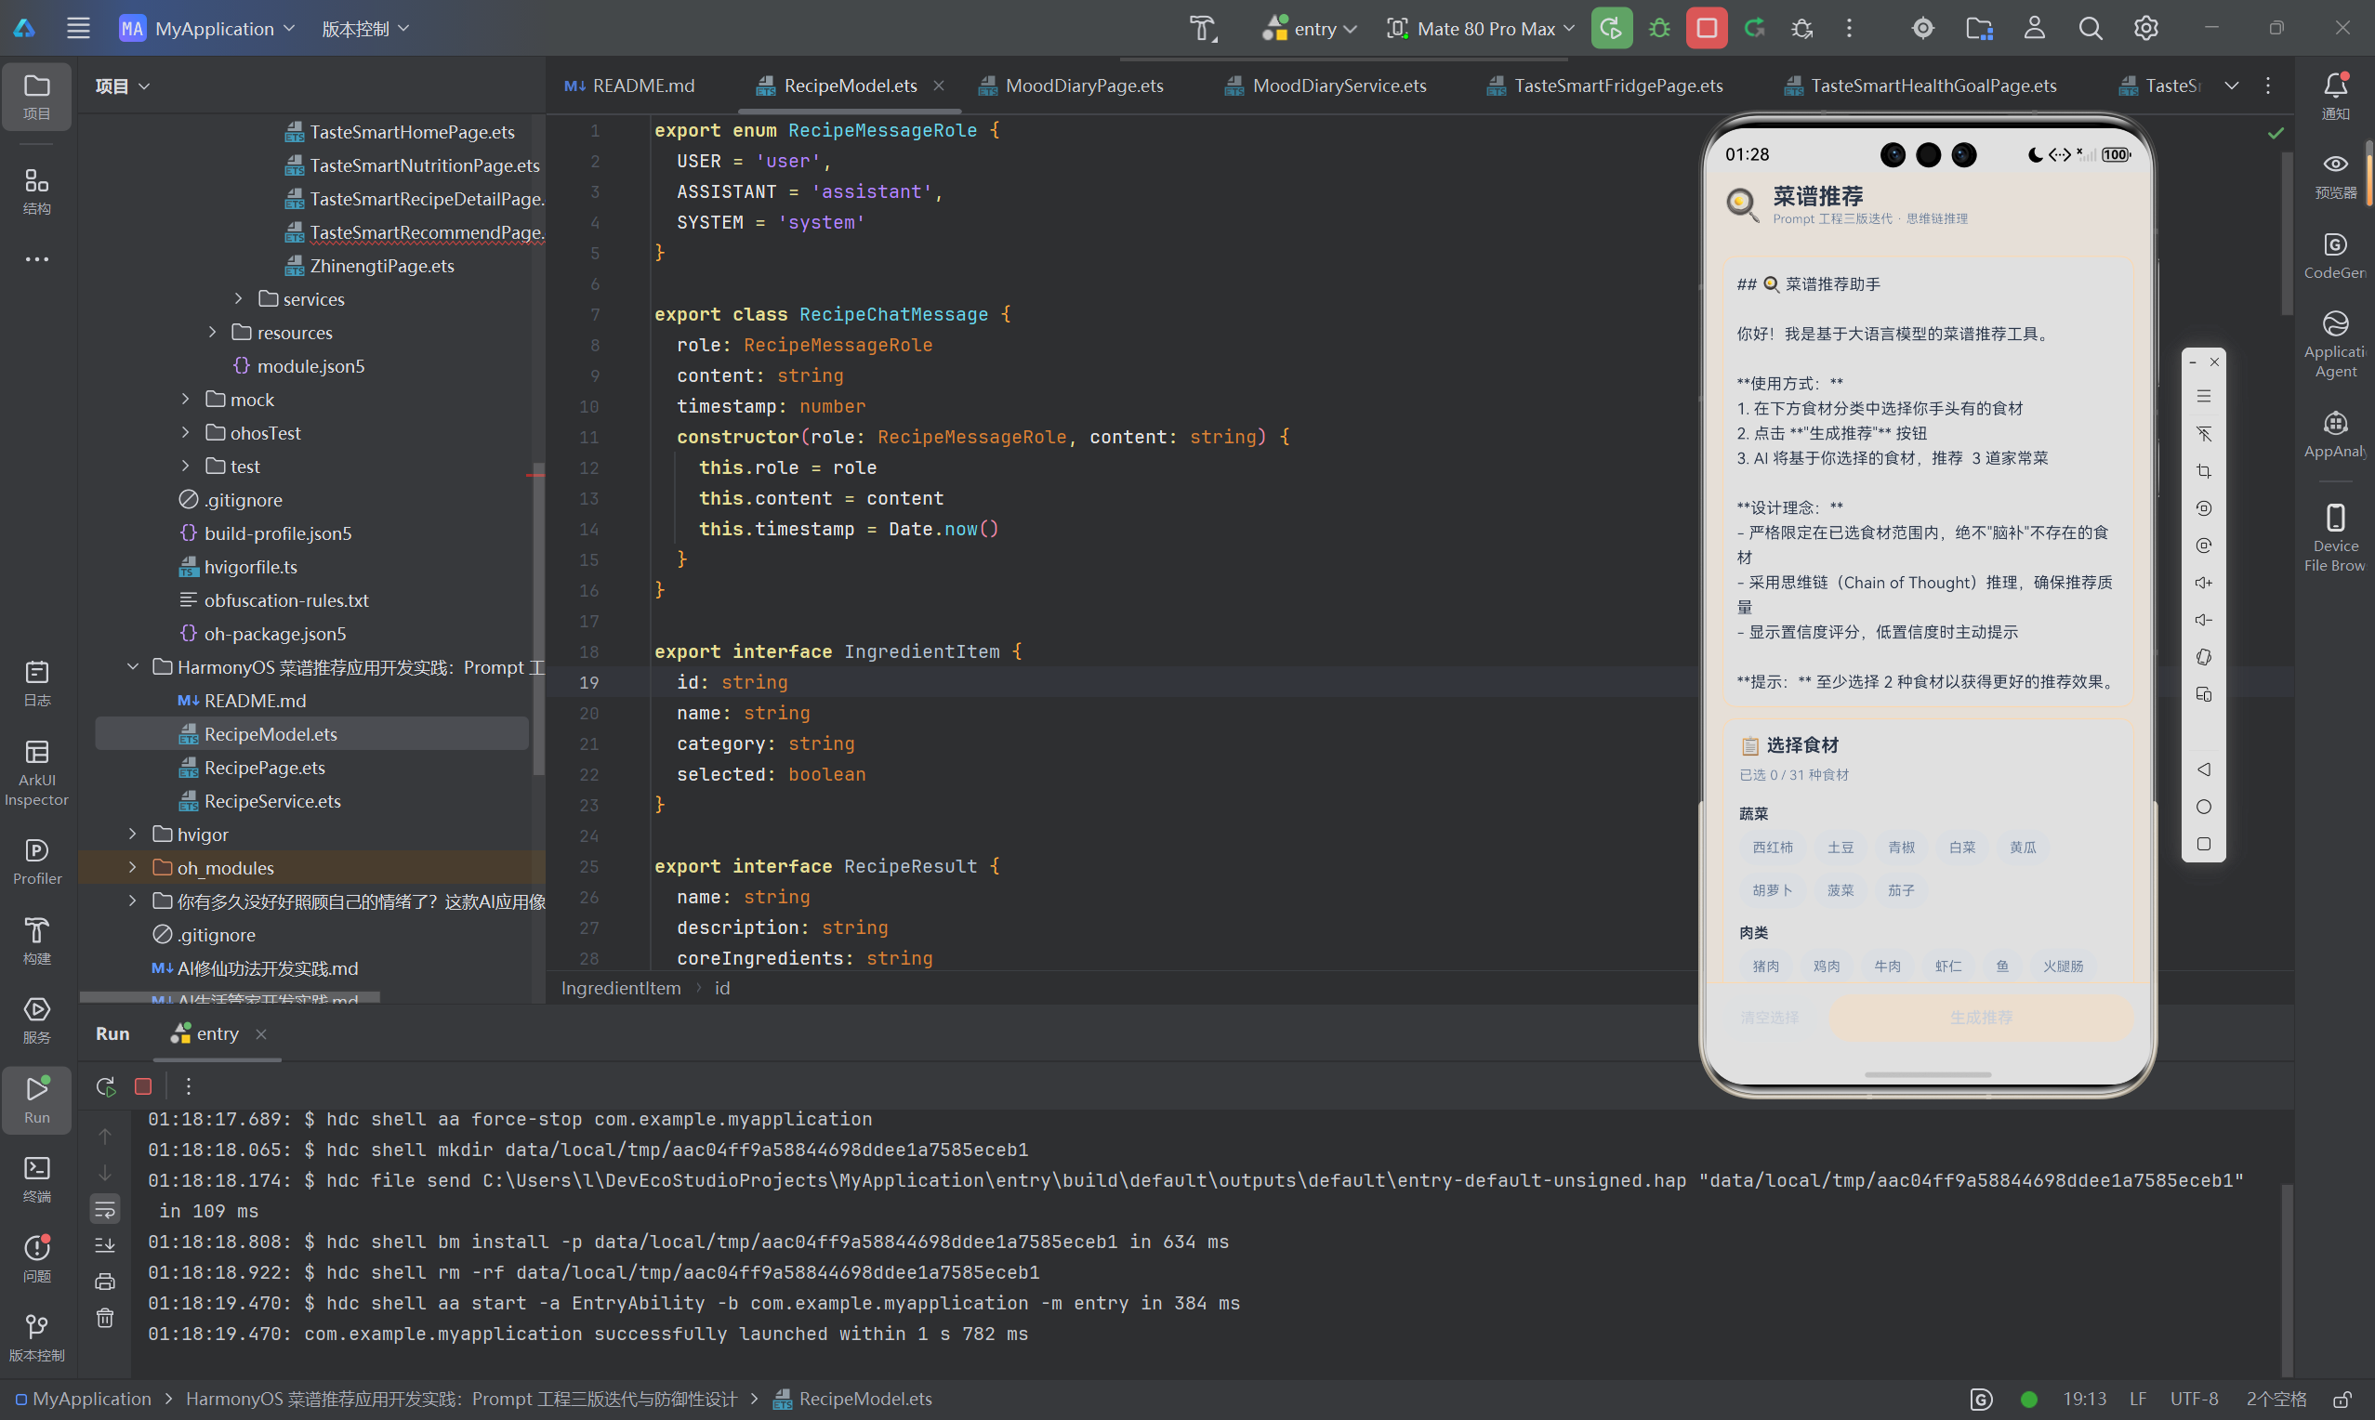Open the Build panel icon

[36, 940]
